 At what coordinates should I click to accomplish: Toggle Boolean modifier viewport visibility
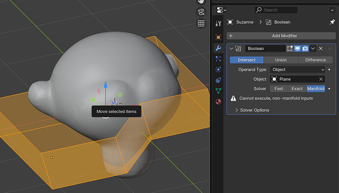297,48
